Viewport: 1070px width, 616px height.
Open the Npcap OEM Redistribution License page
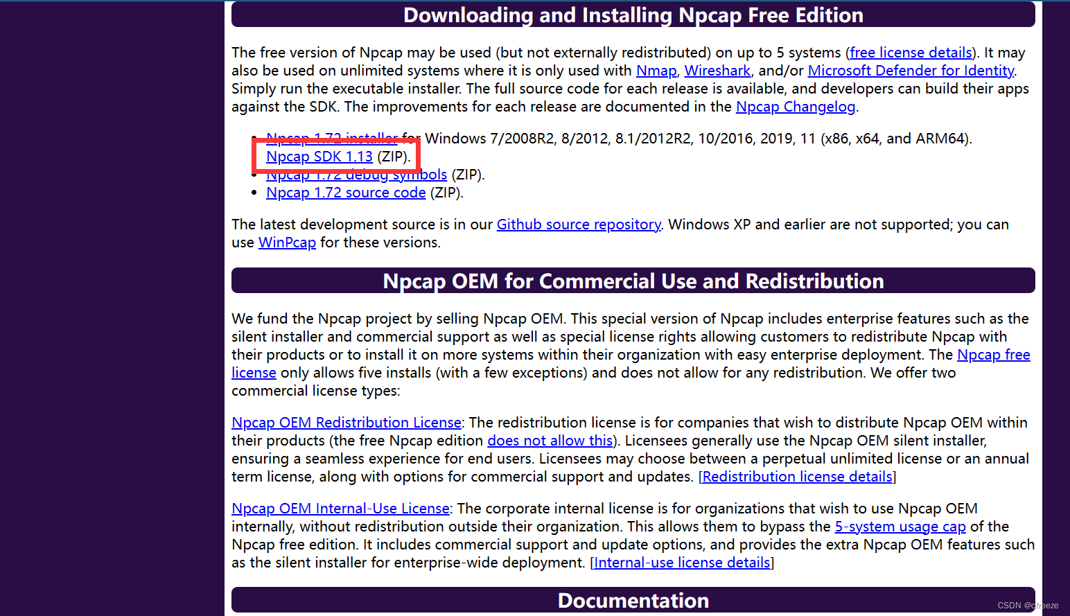pyautogui.click(x=346, y=422)
